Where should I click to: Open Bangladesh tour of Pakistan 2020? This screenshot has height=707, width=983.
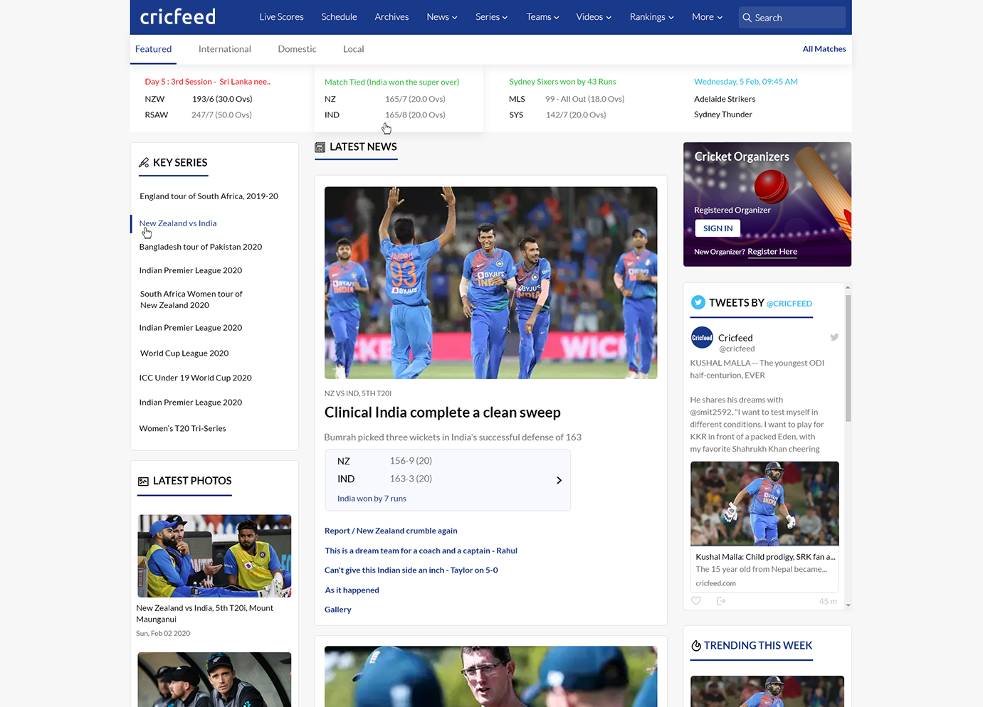tap(201, 247)
